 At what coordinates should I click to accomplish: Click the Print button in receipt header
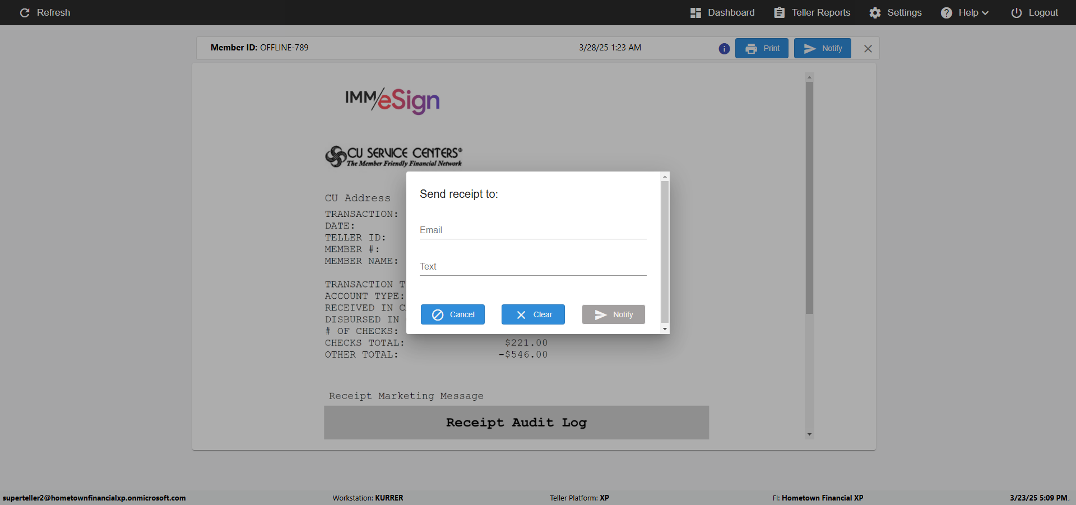(x=762, y=48)
